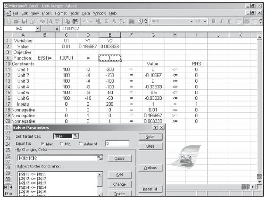267x198 pixels.
Task: Open the Window menu
Action: click(x=100, y=13)
